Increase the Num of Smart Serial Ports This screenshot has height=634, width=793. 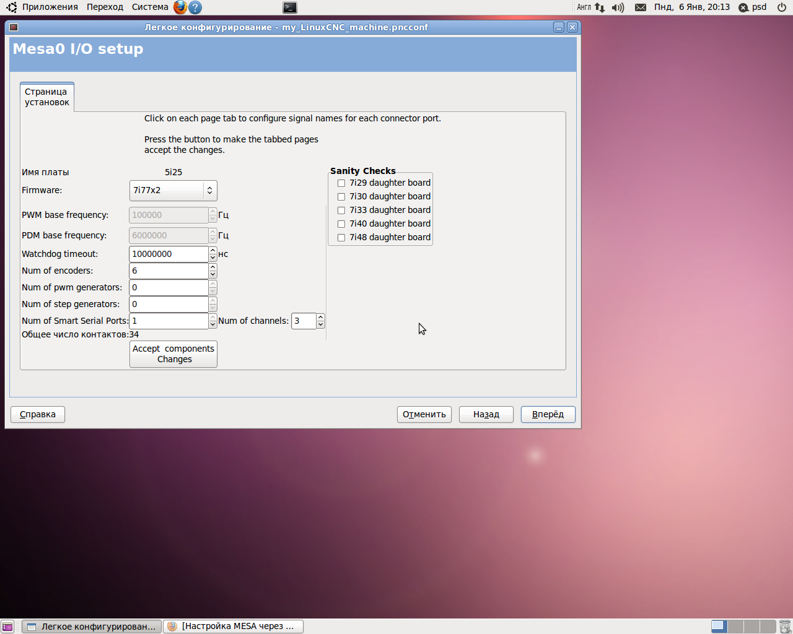(x=213, y=317)
